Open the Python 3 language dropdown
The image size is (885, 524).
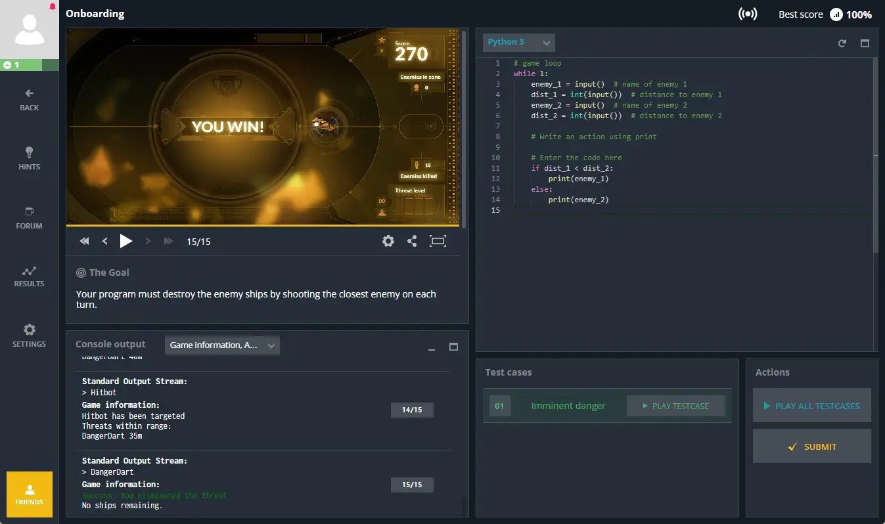pos(519,42)
